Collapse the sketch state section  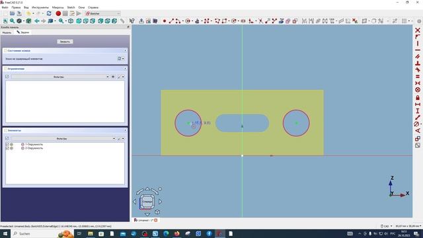point(125,51)
